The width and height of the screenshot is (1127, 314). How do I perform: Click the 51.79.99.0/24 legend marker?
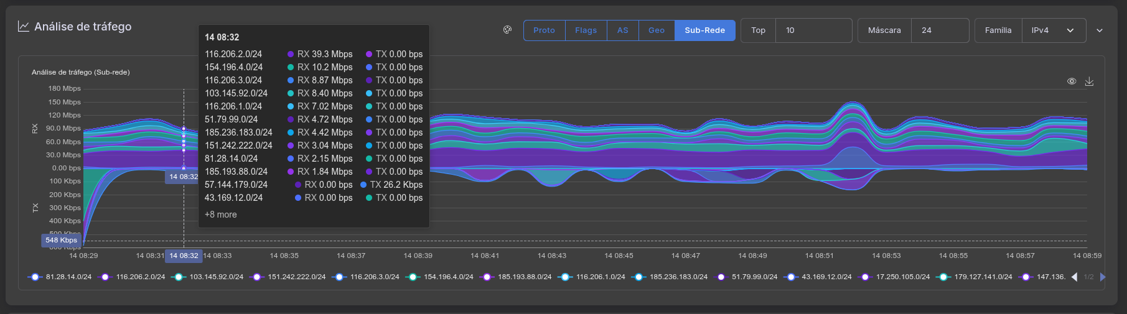[x=721, y=277]
